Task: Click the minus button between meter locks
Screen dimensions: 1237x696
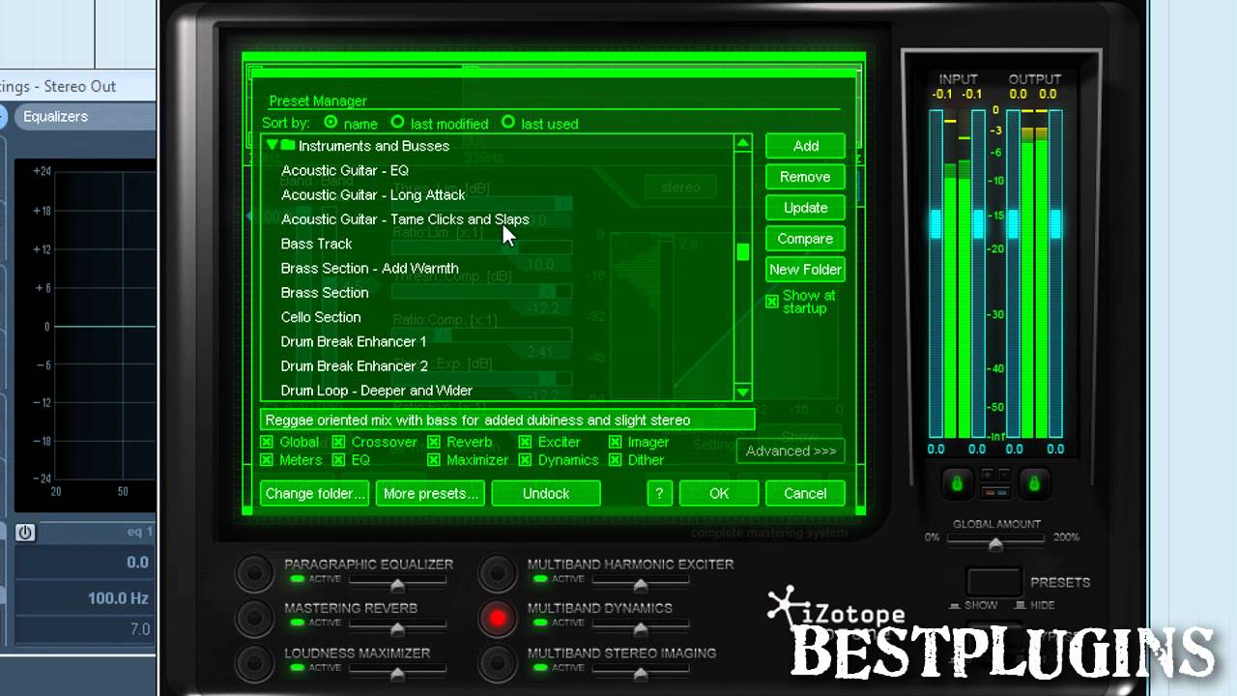Action: click(1002, 475)
